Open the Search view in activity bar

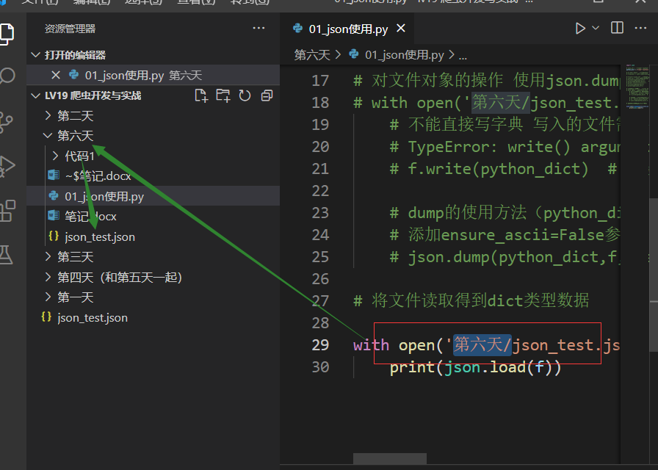pyautogui.click(x=7, y=76)
